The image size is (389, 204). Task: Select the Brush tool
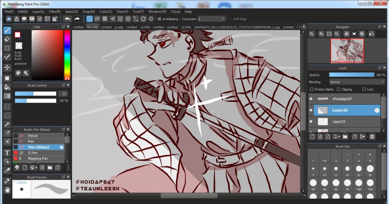pyautogui.click(x=7, y=30)
